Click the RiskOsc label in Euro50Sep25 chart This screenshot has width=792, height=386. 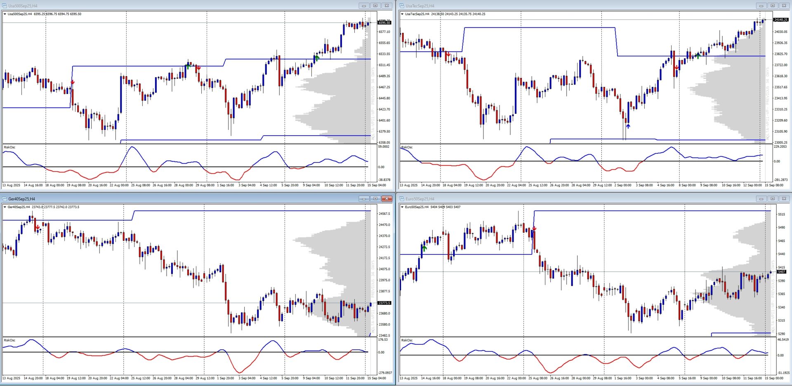click(x=407, y=340)
